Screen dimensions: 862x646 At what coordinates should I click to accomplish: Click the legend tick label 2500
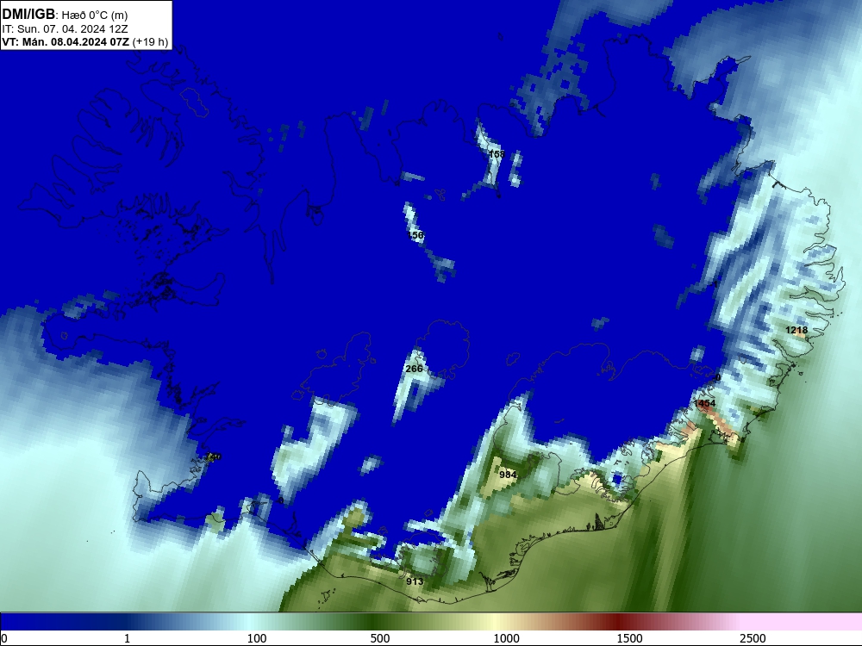753,638
